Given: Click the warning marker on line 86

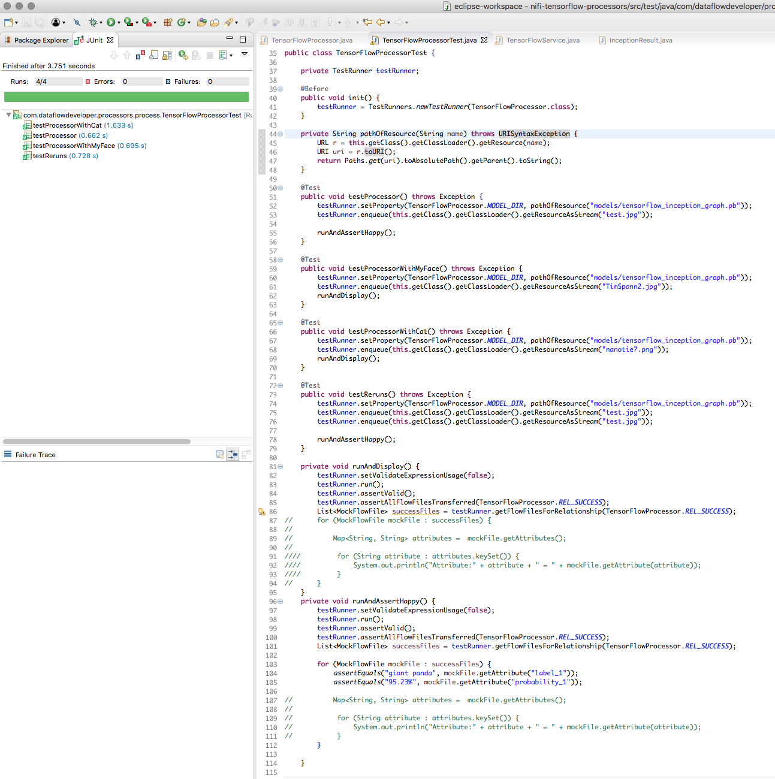Looking at the screenshot, I should click(x=261, y=511).
